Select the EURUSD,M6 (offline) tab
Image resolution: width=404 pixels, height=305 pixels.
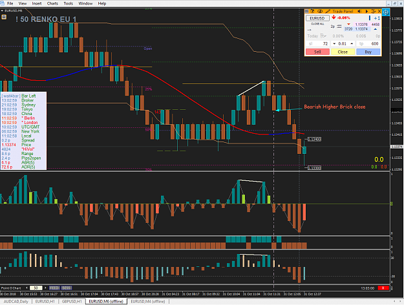click(x=106, y=301)
